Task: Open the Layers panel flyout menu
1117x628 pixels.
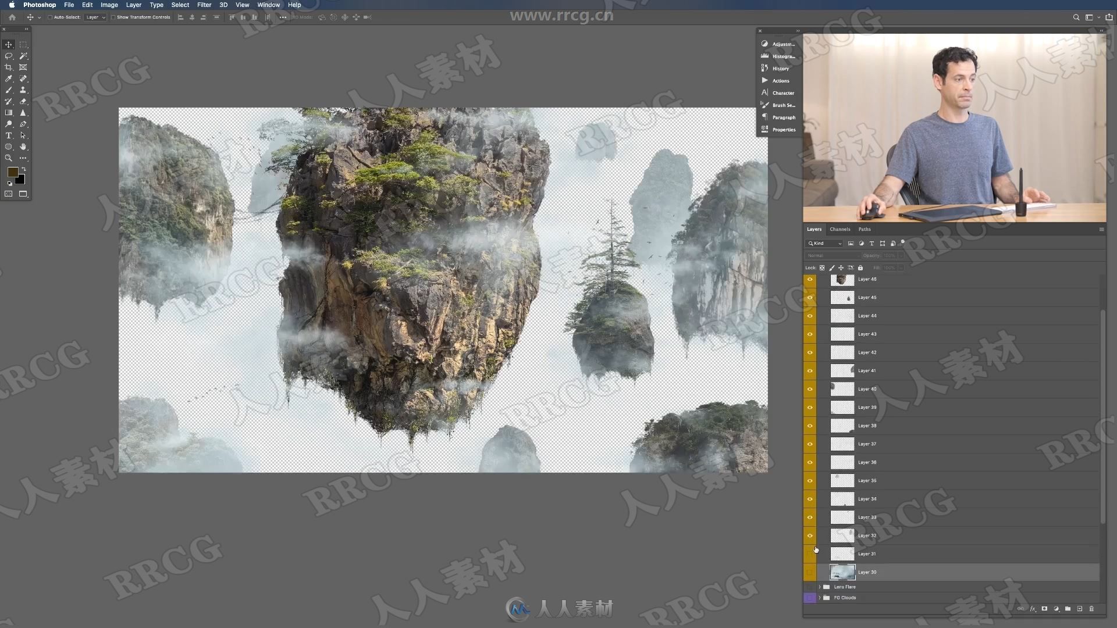Action: (1101, 230)
